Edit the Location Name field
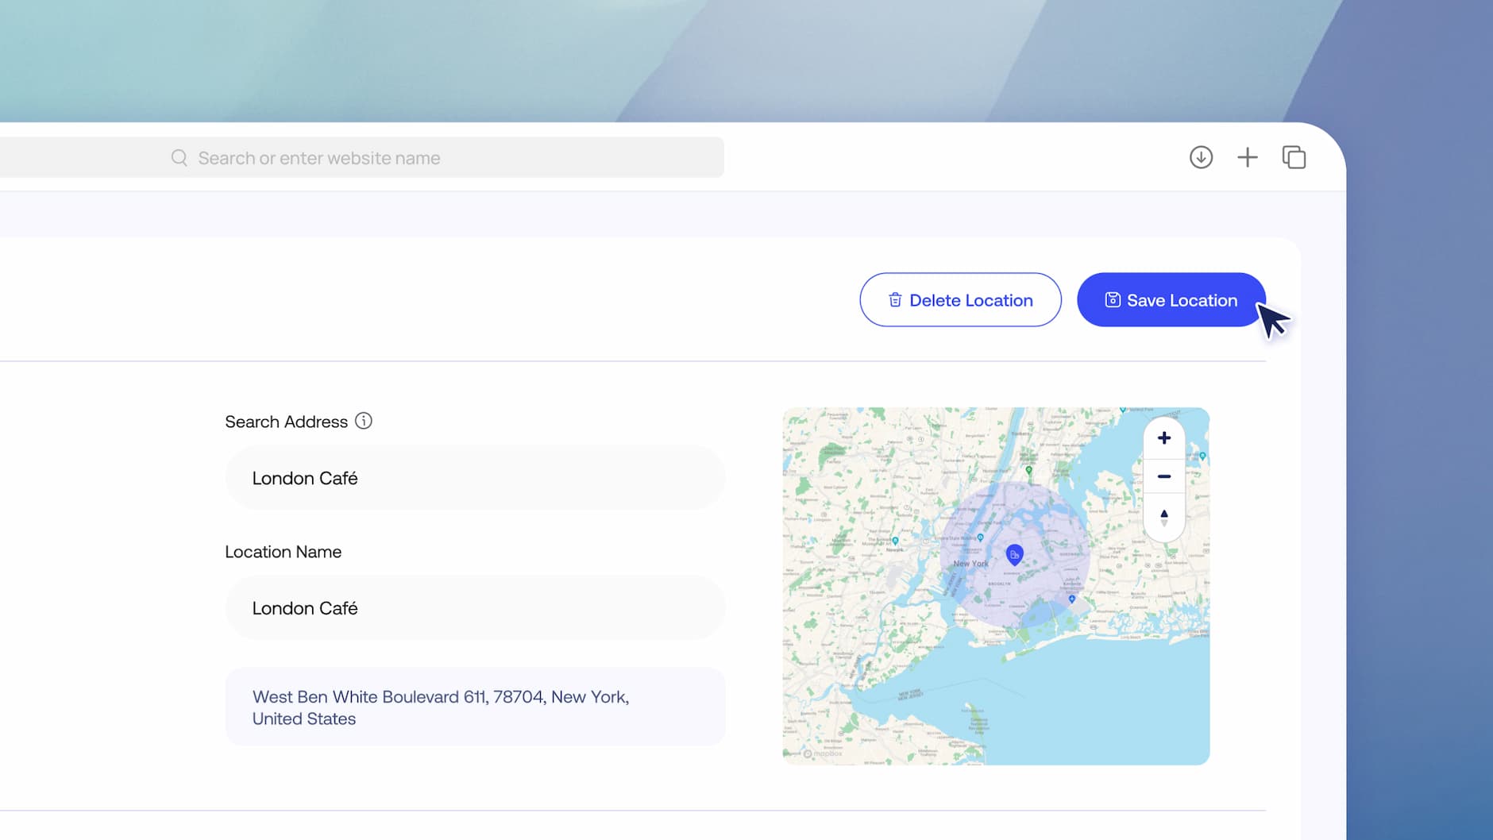Viewport: 1493px width, 840px height. coord(475,608)
